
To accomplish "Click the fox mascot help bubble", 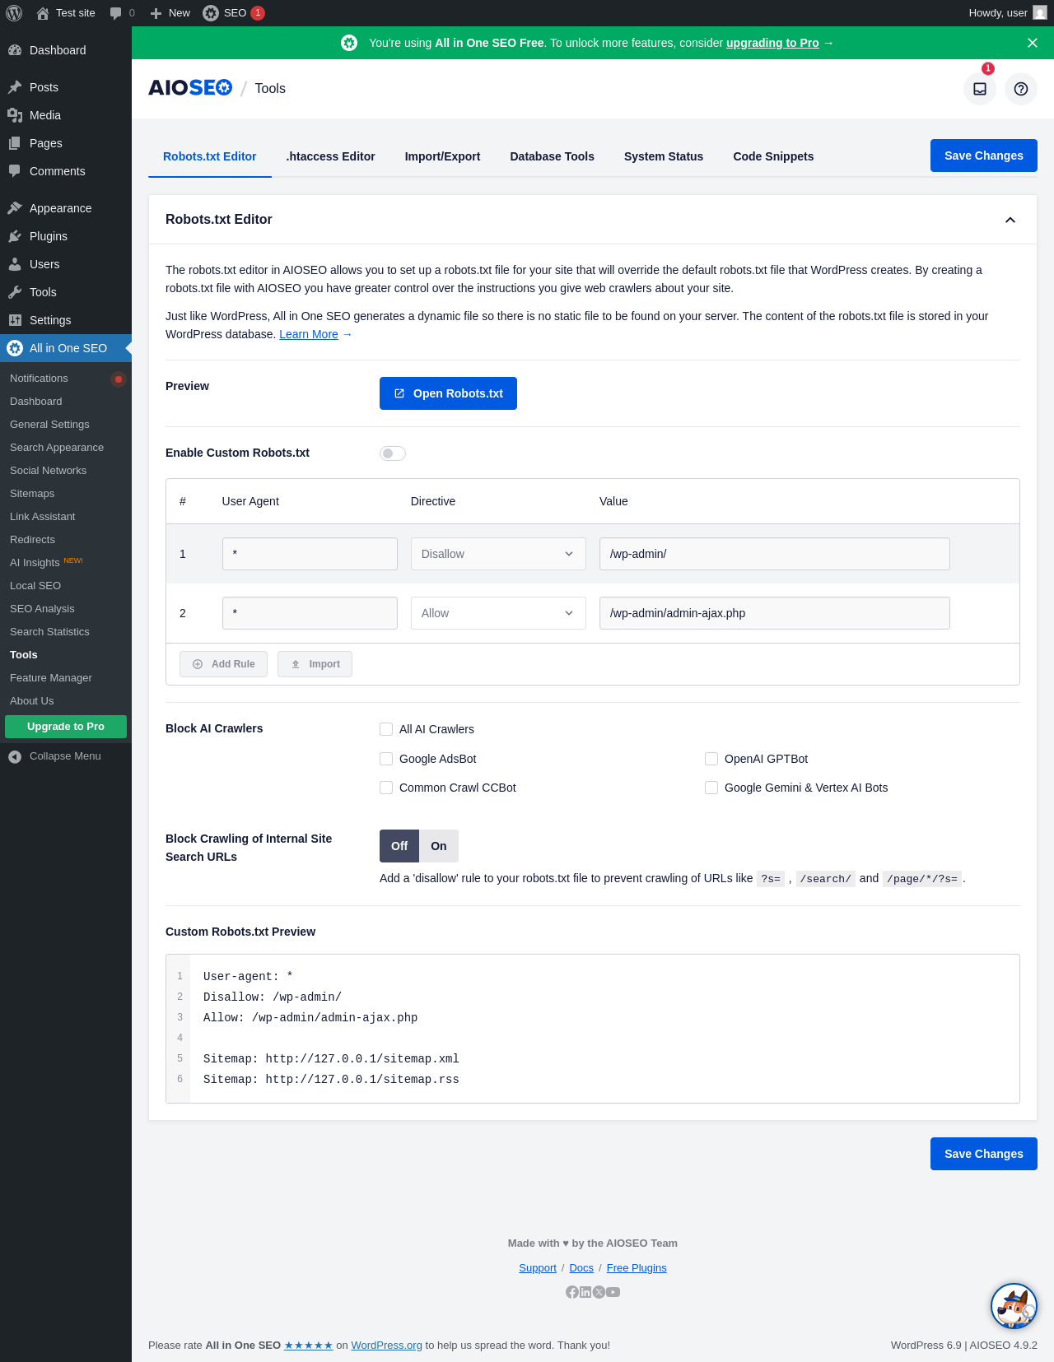I will pyautogui.click(x=1014, y=1306).
